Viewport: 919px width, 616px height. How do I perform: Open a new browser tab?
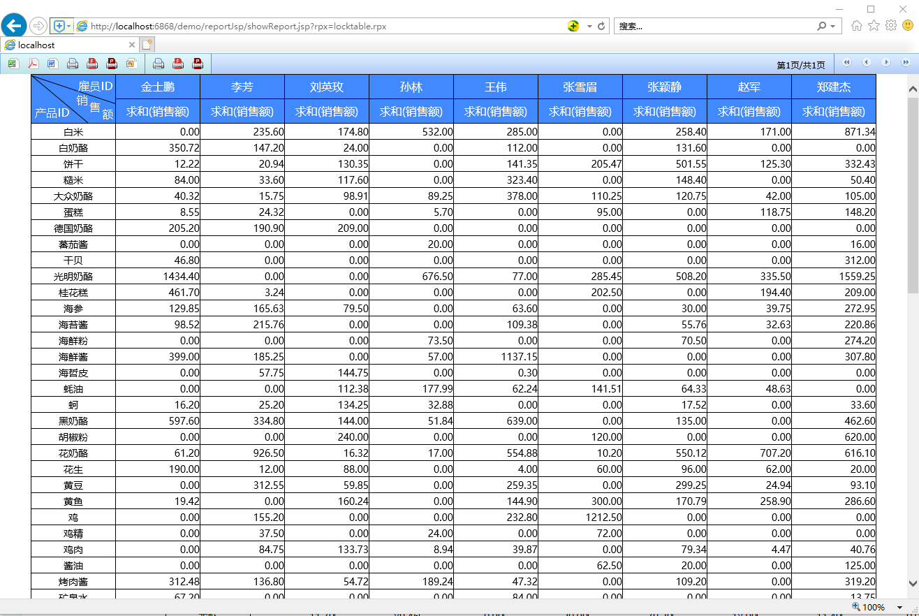pyautogui.click(x=147, y=45)
